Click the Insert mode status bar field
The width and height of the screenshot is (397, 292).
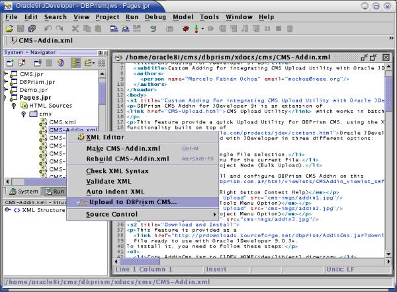pos(228,270)
